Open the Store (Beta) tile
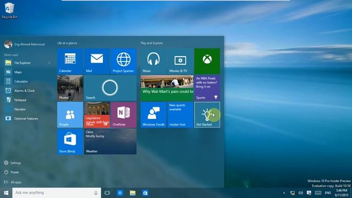 point(70,141)
